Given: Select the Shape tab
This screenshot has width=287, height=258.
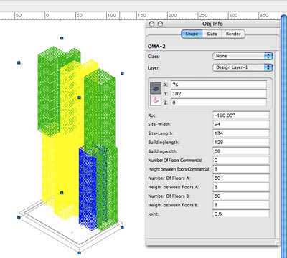Looking at the screenshot, I should click(x=192, y=34).
